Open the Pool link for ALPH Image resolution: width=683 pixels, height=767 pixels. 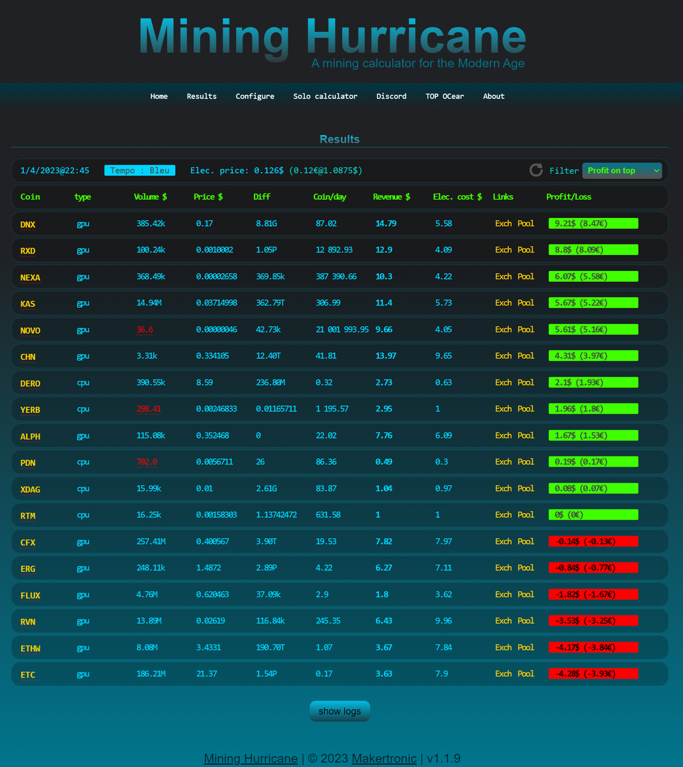[526, 436]
